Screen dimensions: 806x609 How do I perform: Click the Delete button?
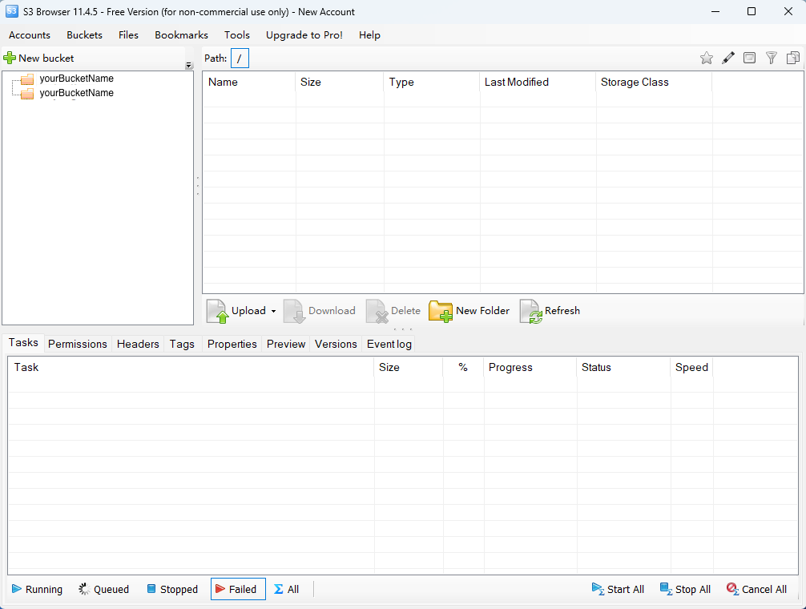point(393,311)
